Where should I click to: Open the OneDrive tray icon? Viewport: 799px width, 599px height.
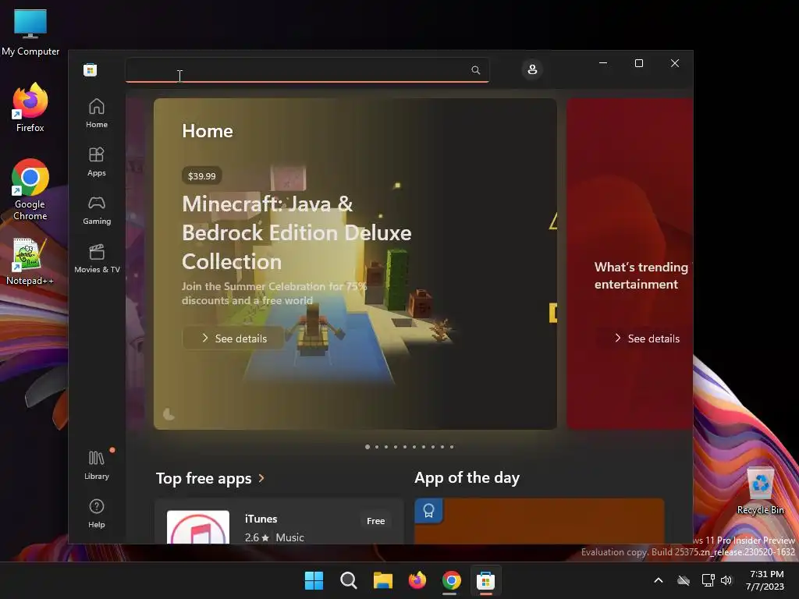(x=684, y=580)
